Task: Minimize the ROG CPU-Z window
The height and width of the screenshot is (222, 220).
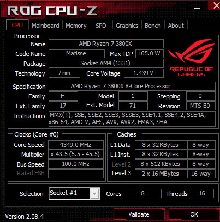Action: click(x=197, y=8)
